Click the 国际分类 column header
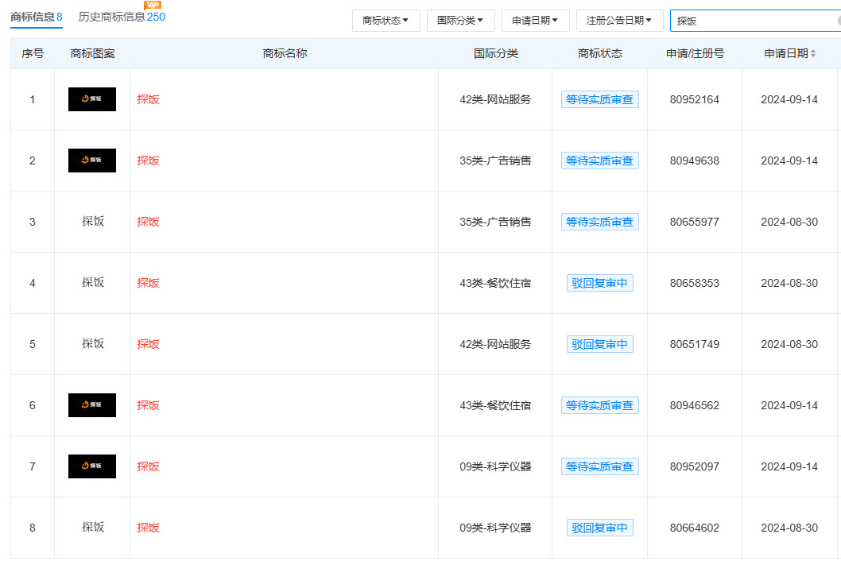This screenshot has height=561, width=841. (x=495, y=53)
